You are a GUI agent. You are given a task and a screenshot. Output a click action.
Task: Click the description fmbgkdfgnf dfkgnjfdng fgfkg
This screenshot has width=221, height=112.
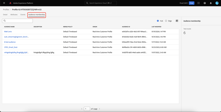click(x=44, y=52)
